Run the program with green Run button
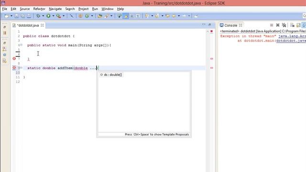This screenshot has width=306, height=172. coord(48,16)
